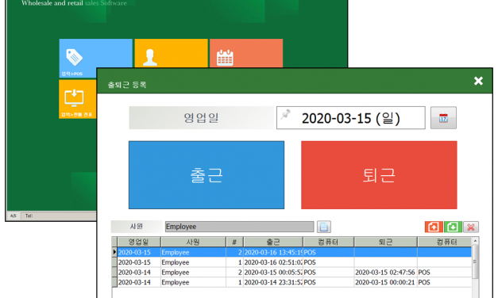This screenshot has width=498, height=298.
Task: Open the yellow person profile tile
Action: 172,53
